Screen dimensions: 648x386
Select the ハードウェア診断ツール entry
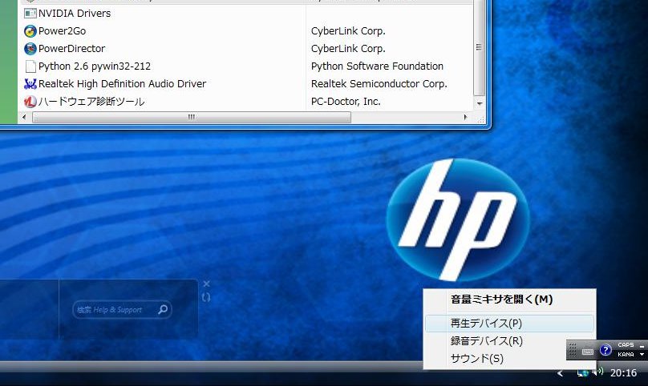tap(91, 102)
